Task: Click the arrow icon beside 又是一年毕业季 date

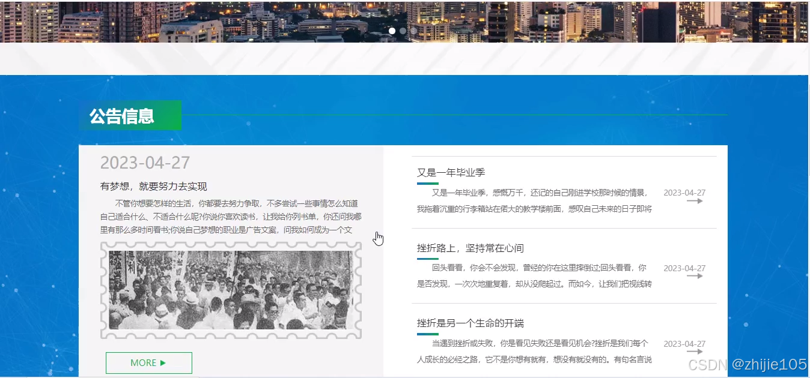Action: point(696,201)
